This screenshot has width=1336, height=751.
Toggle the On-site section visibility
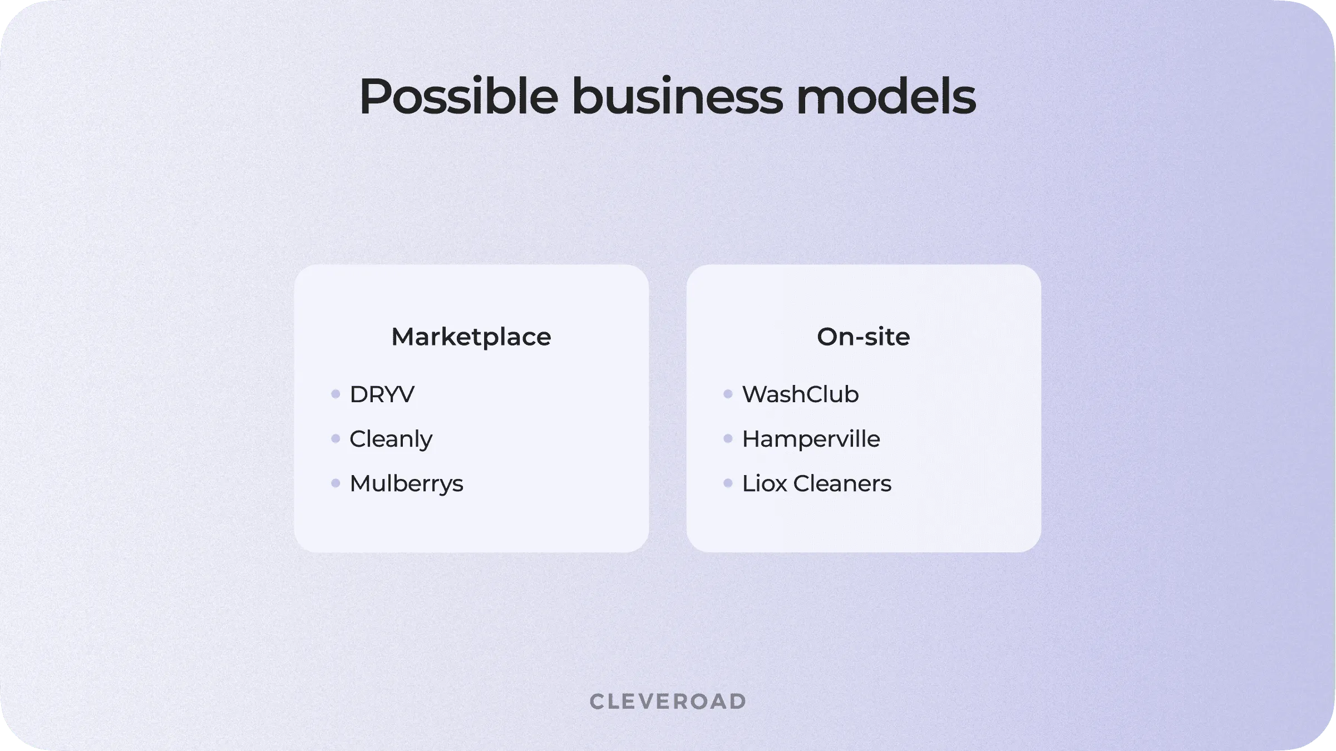[x=862, y=337]
